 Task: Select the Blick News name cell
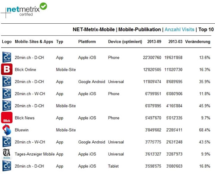tap(25, 118)
